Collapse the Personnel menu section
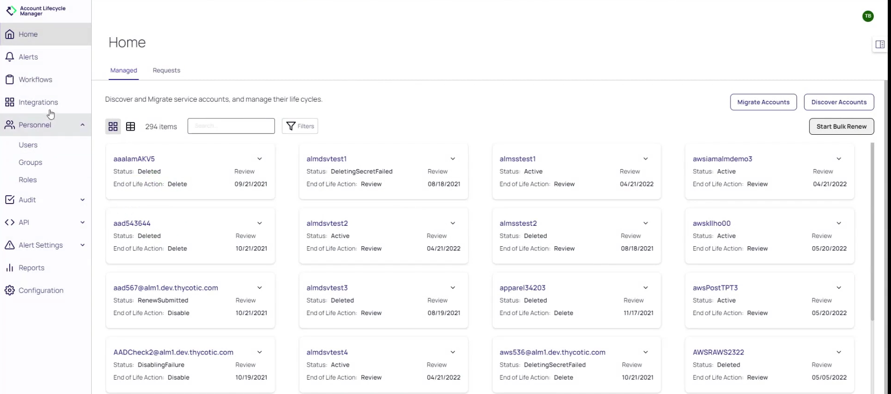 82,125
